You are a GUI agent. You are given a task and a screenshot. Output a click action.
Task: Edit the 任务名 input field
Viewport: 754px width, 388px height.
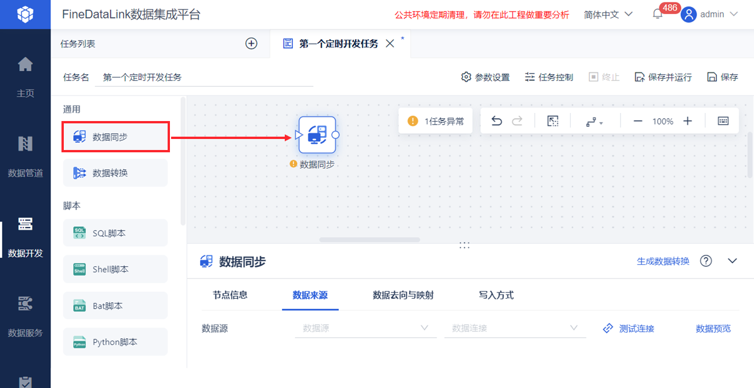204,77
